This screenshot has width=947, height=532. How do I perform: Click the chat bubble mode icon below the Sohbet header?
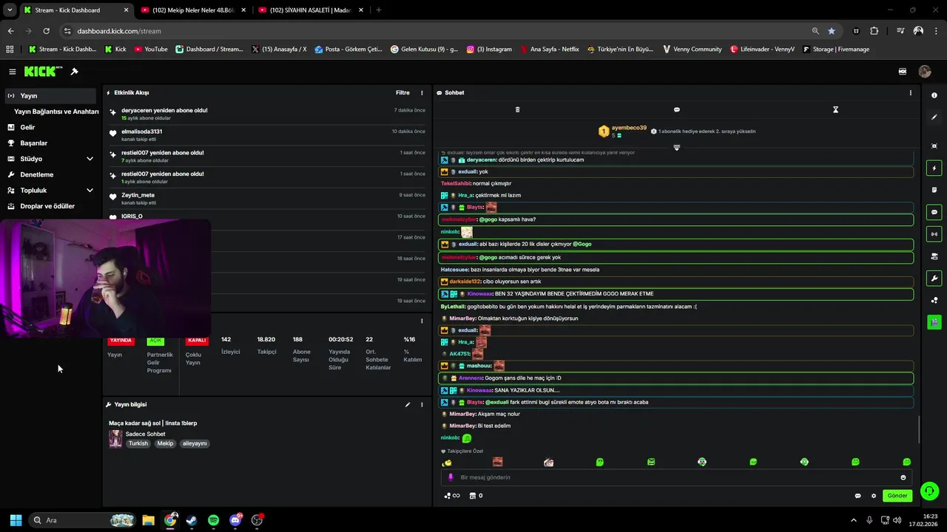click(677, 109)
